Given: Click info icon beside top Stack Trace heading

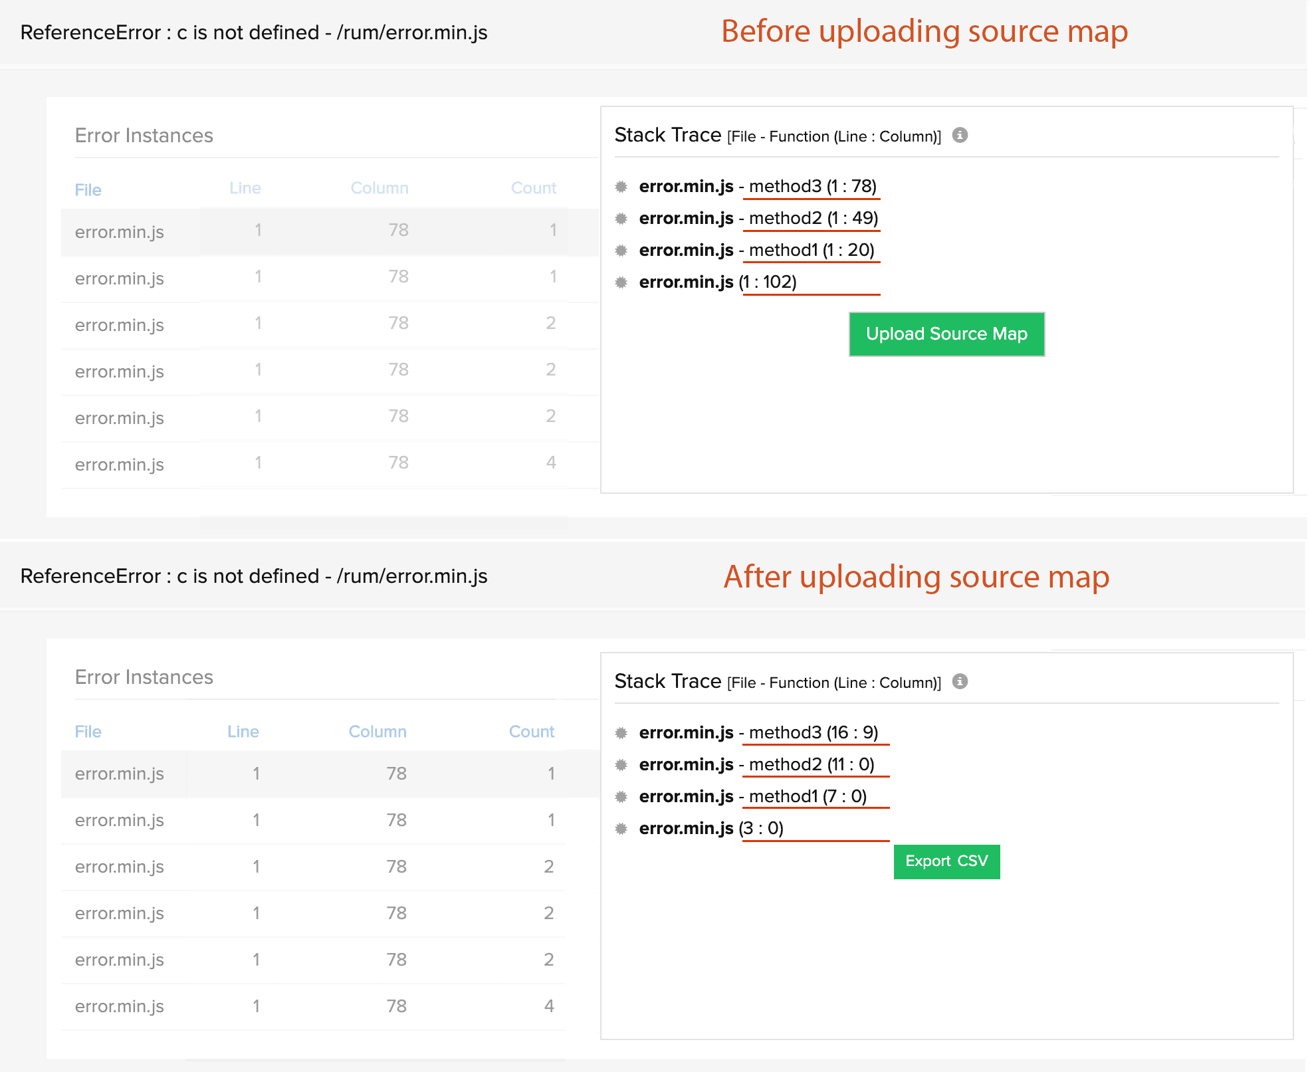Looking at the screenshot, I should [x=960, y=136].
